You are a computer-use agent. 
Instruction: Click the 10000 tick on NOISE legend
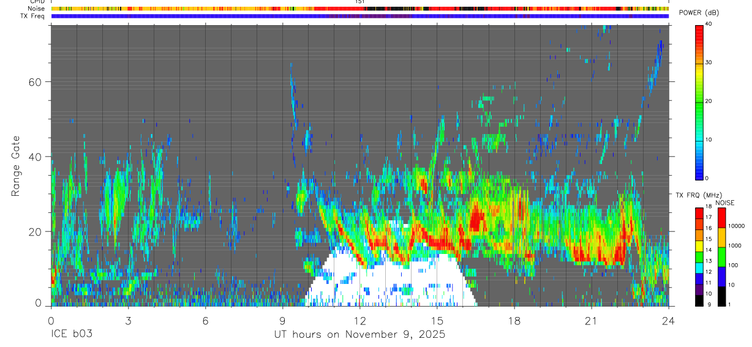(737, 226)
